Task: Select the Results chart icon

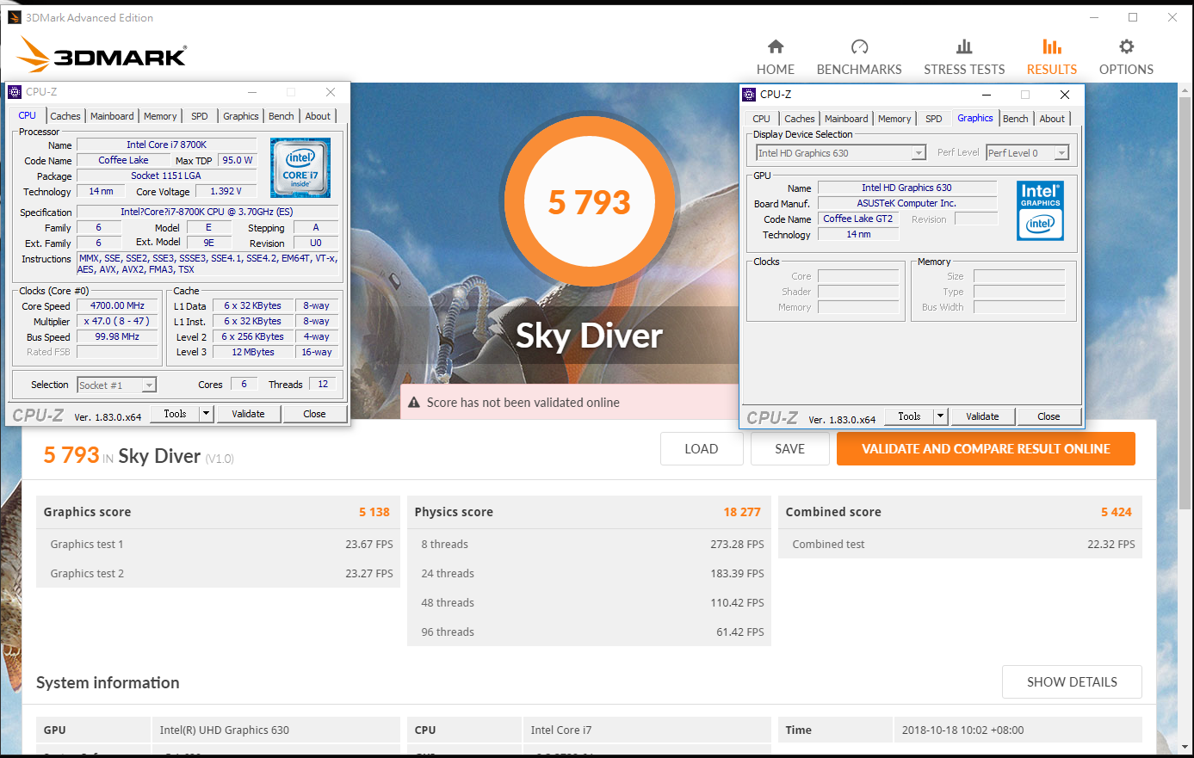Action: (x=1052, y=46)
